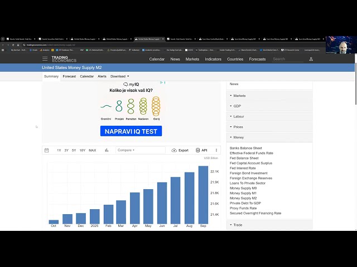Open the apps grid in bookmarks bar

click(3, 50)
